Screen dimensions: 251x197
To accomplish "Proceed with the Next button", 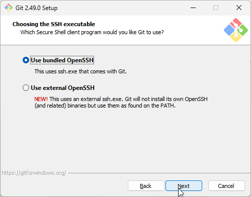I will [184, 186].
